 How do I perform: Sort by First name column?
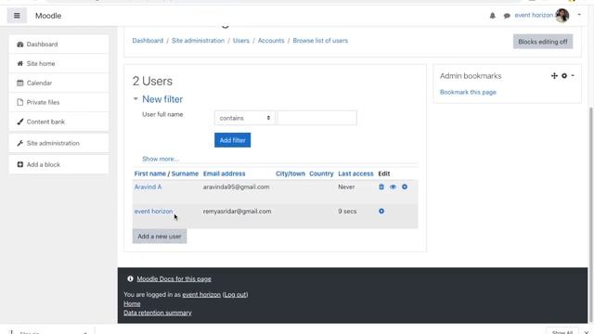150,173
